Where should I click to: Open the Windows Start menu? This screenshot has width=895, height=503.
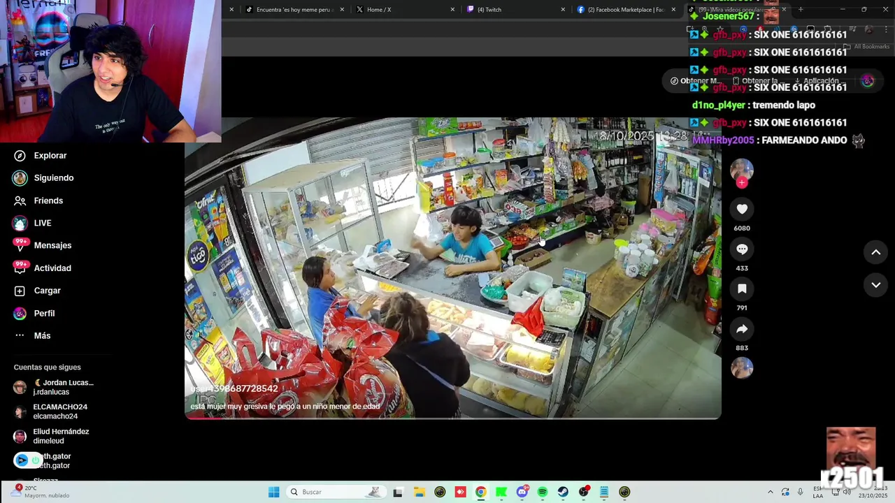[x=273, y=492]
